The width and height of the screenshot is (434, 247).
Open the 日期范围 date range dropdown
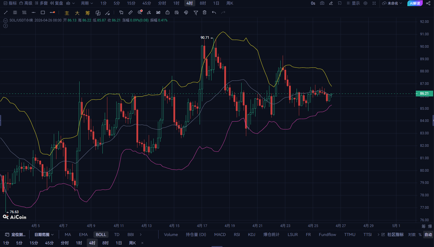(44, 235)
